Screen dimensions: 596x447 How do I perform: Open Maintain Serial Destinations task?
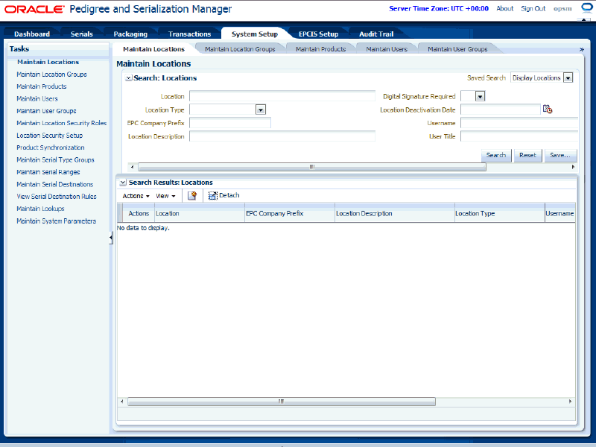point(54,184)
